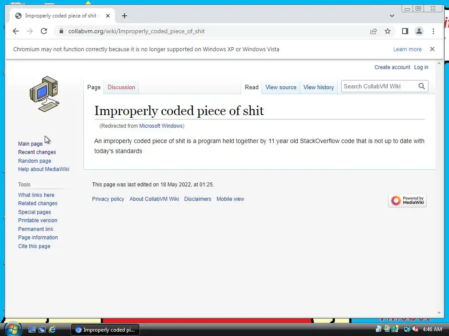The height and width of the screenshot is (336, 449).
Task: Open Related changes
Action: pyautogui.click(x=38, y=203)
